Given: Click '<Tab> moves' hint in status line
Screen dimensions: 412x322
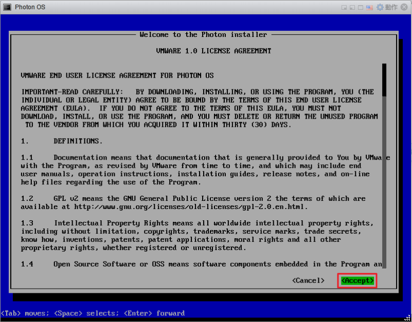Looking at the screenshot, I should pos(25,313).
